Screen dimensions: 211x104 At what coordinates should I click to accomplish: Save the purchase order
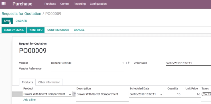[7, 21]
